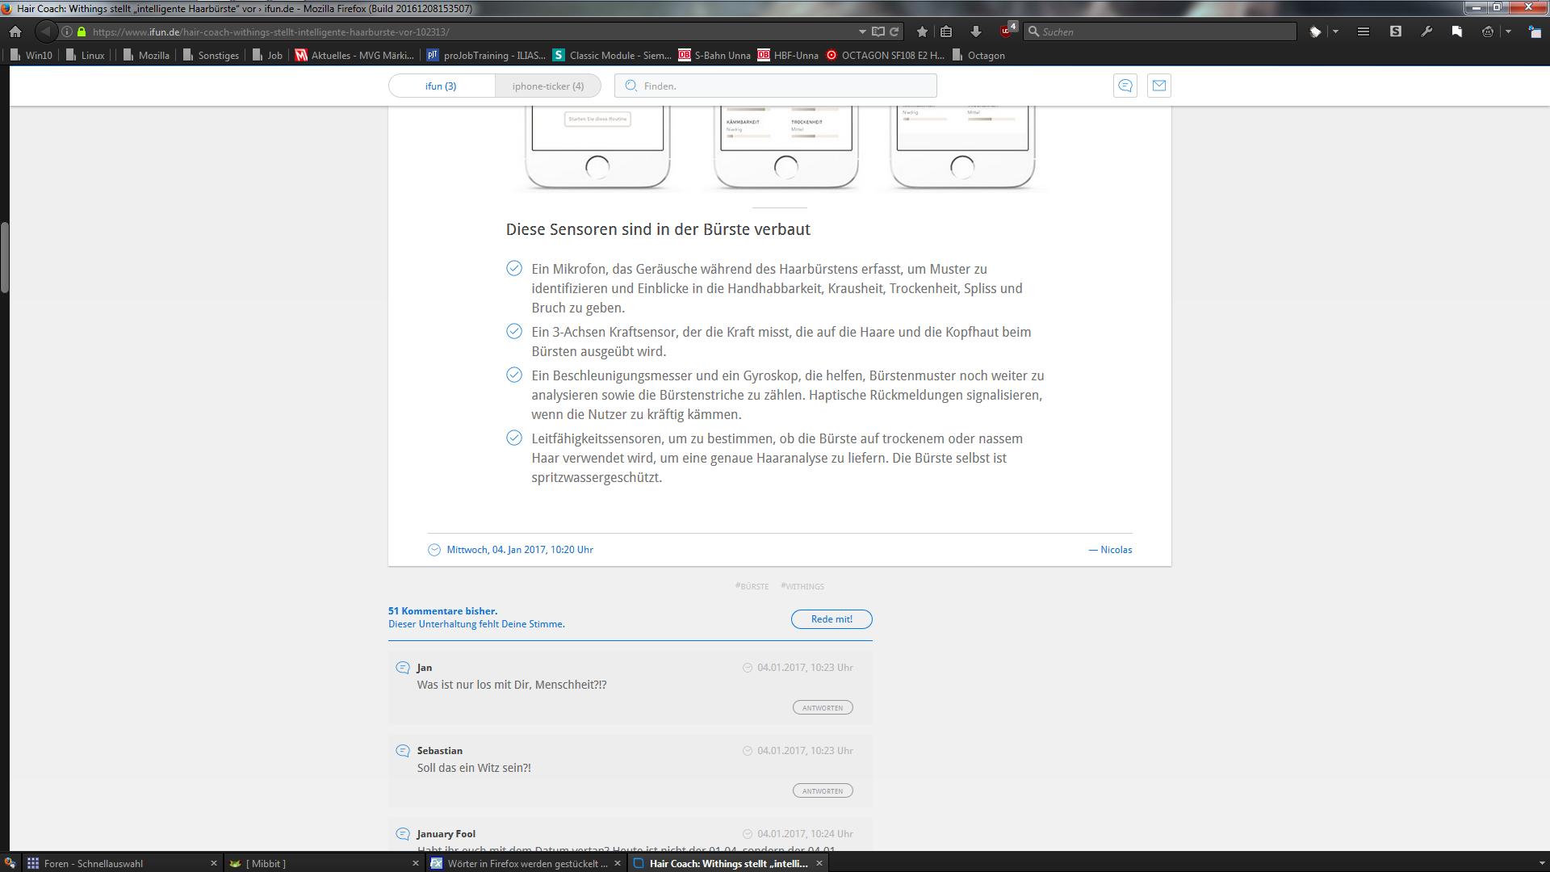The width and height of the screenshot is (1550, 872).
Task: Reload the current page
Action: [894, 31]
